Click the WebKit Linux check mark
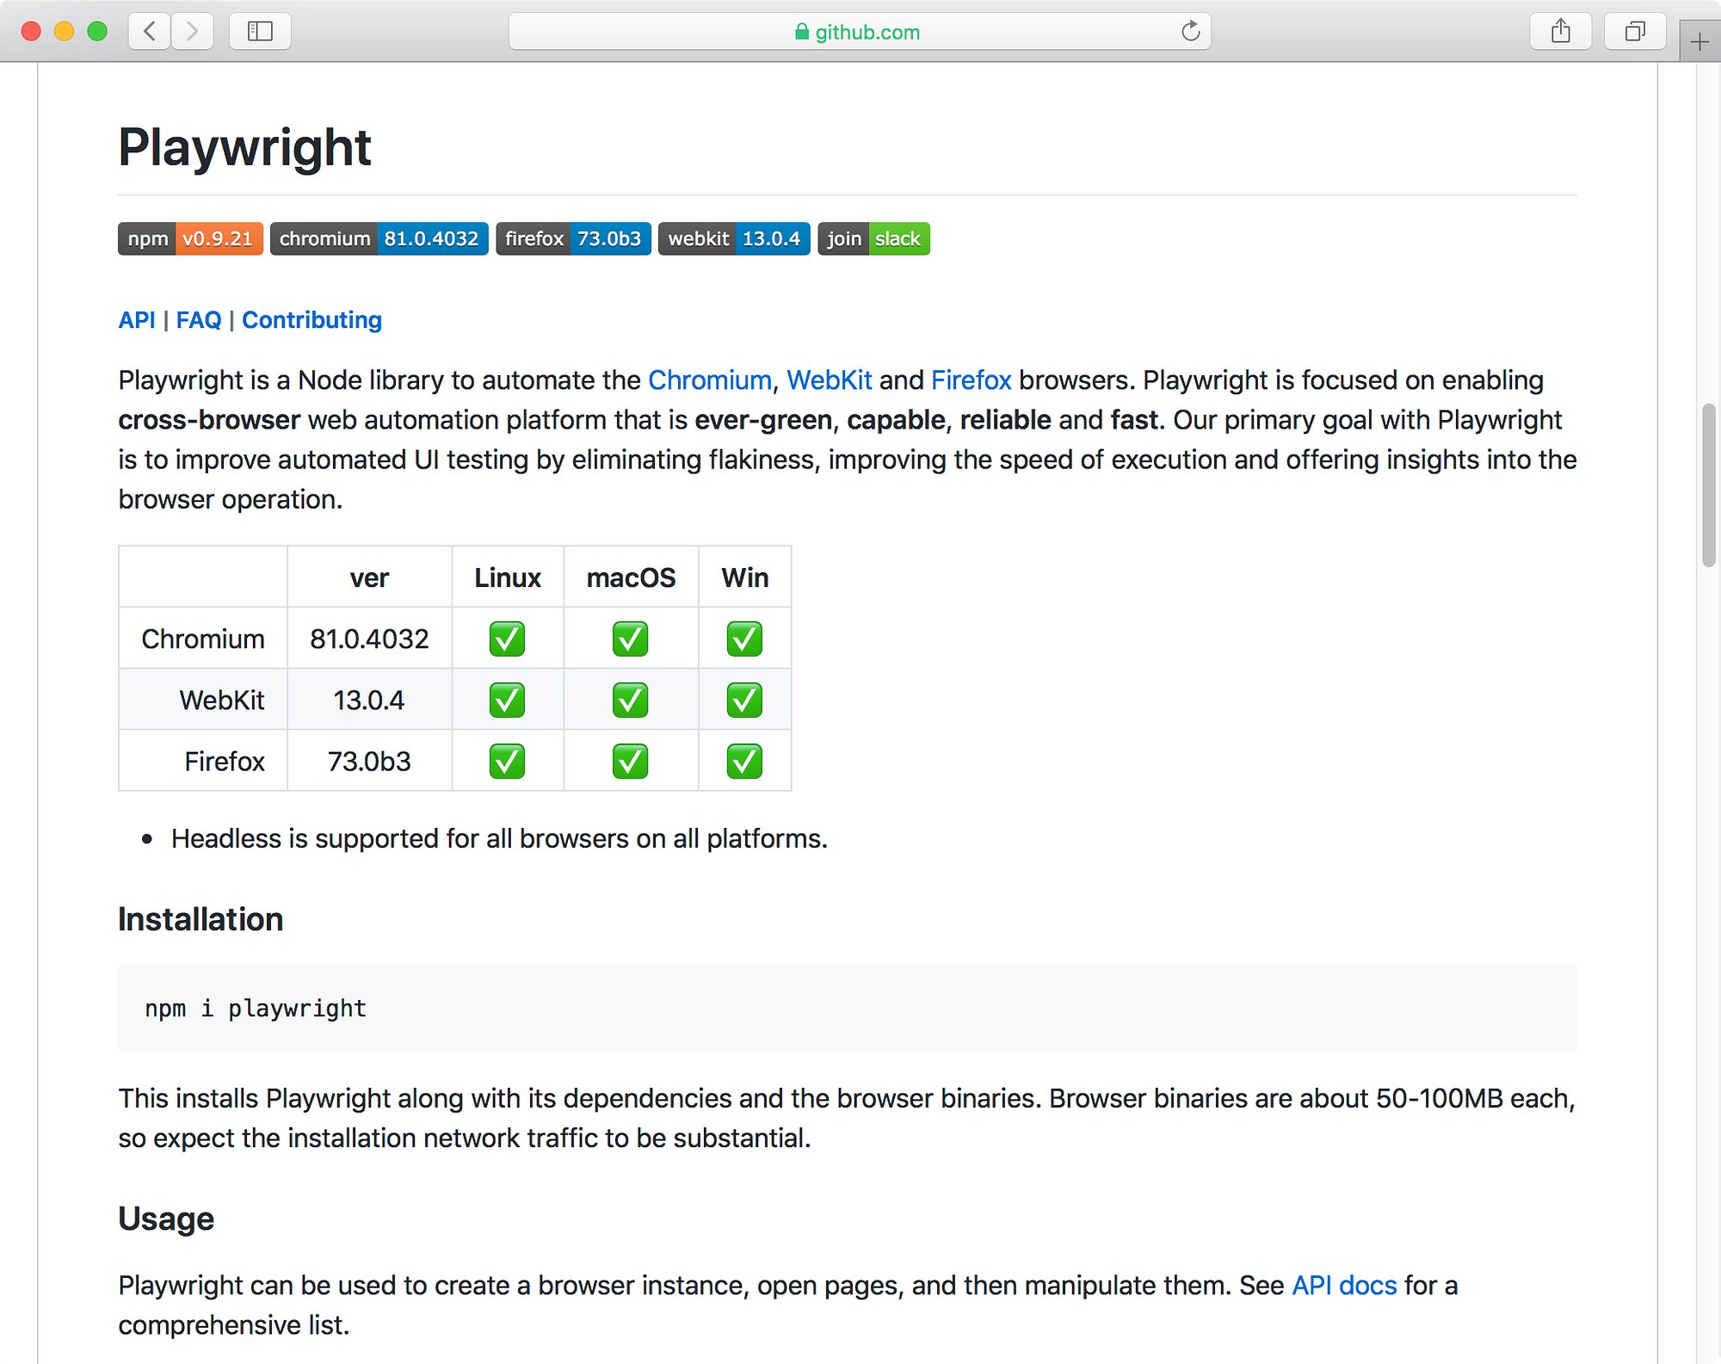The width and height of the screenshot is (1721, 1364). [507, 700]
